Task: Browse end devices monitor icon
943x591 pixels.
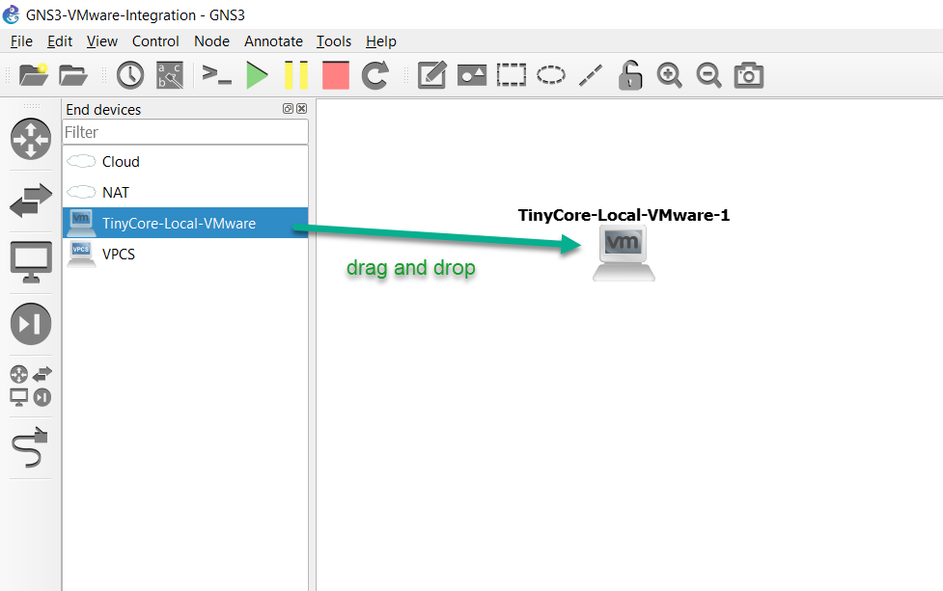Action: (31, 262)
